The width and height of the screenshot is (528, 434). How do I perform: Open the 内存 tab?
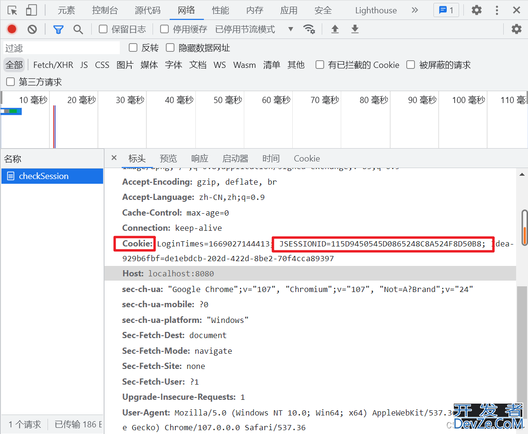coord(255,10)
